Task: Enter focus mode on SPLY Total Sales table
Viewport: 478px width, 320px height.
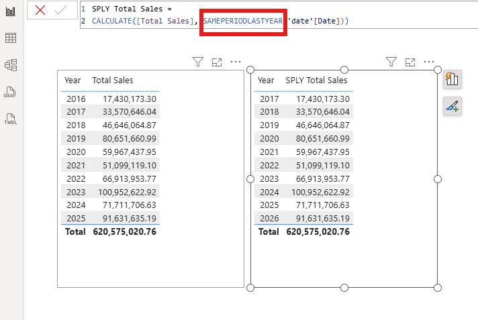Action: pos(410,62)
